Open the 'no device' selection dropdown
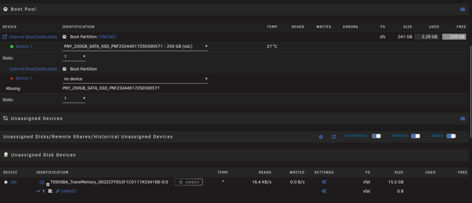The width and height of the screenshot is (472, 203). 135,79
